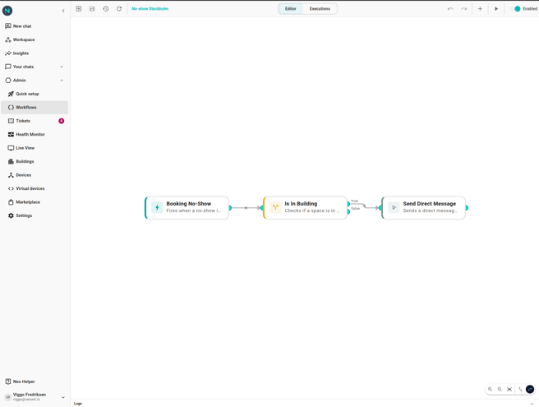Open Neo Helper at sidebar bottom
Image resolution: width=539 pixels, height=407 pixels.
click(x=35, y=382)
